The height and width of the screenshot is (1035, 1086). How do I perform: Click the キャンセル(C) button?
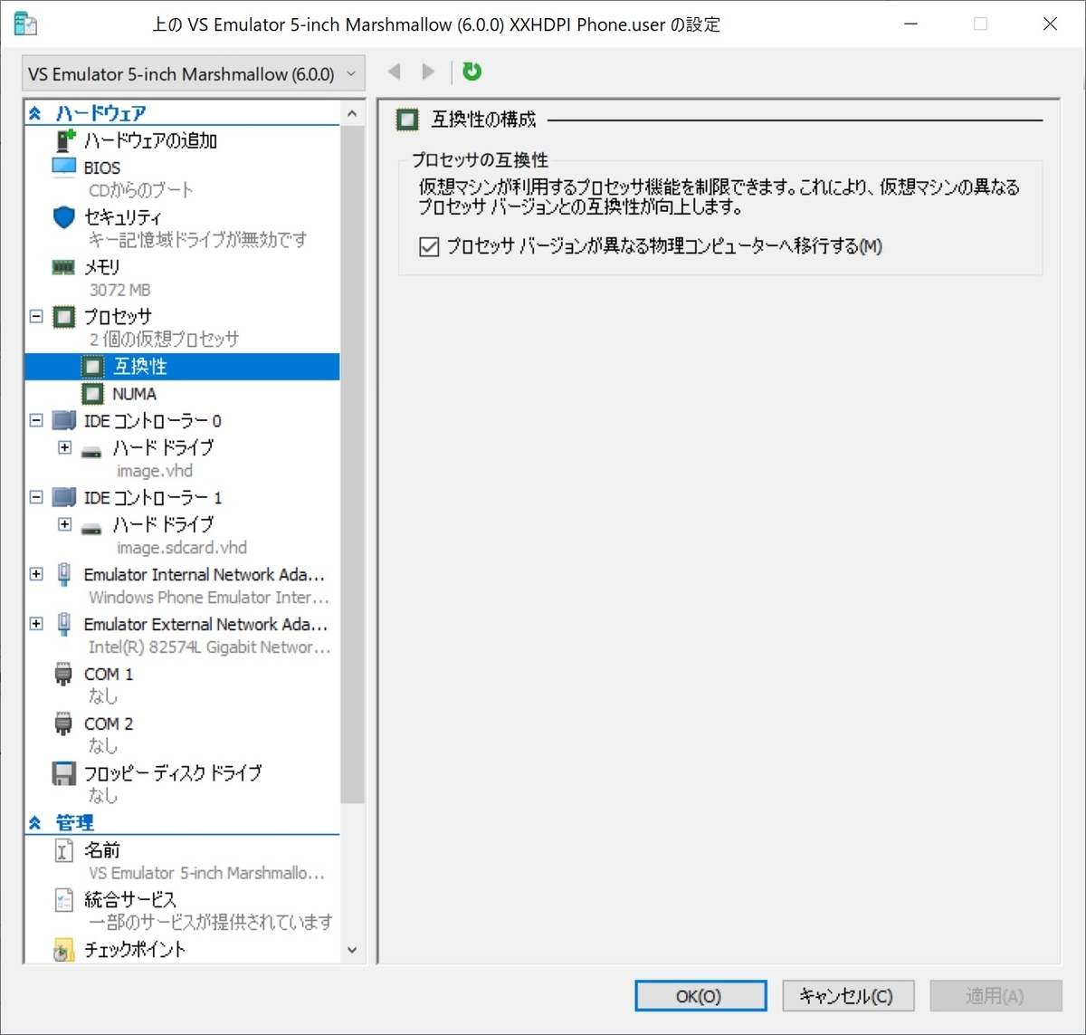pyautogui.click(x=848, y=996)
